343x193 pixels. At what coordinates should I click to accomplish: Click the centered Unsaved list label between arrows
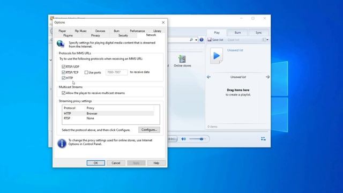pos(238,77)
